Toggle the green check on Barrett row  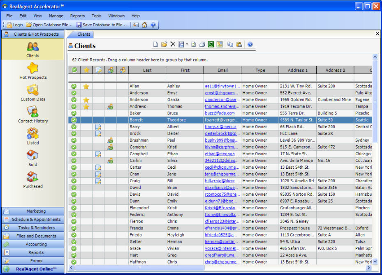pyautogui.click(x=74, y=120)
